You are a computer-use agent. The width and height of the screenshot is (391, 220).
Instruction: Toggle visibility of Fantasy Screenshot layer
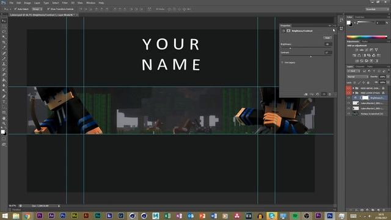349,114
